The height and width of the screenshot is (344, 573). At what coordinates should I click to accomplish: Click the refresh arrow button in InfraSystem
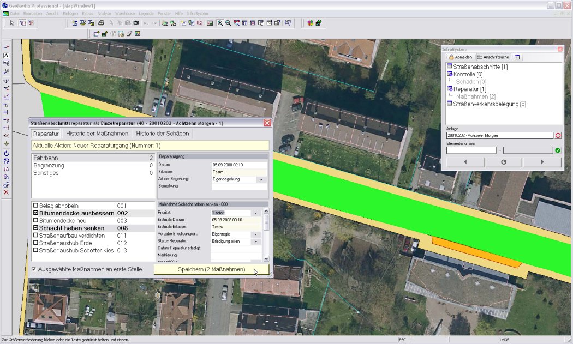[x=504, y=162]
